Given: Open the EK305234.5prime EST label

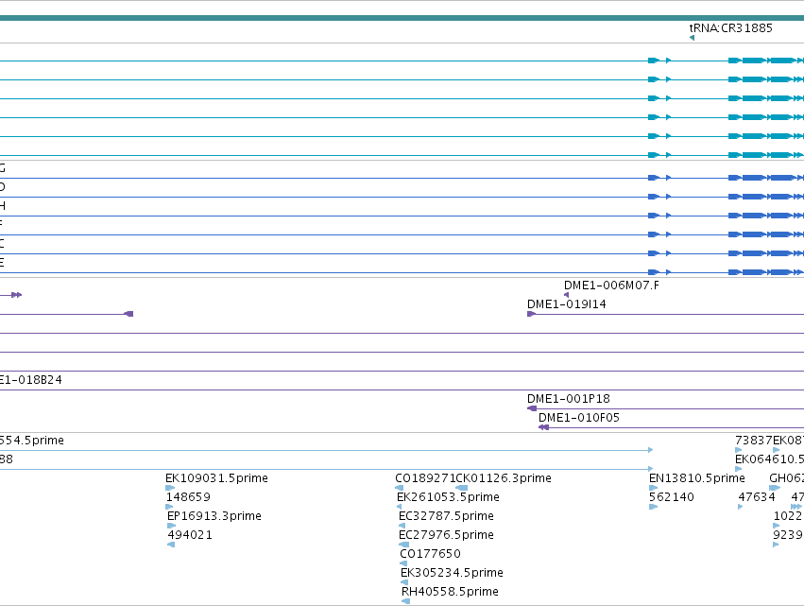Looking at the screenshot, I should tap(452, 573).
